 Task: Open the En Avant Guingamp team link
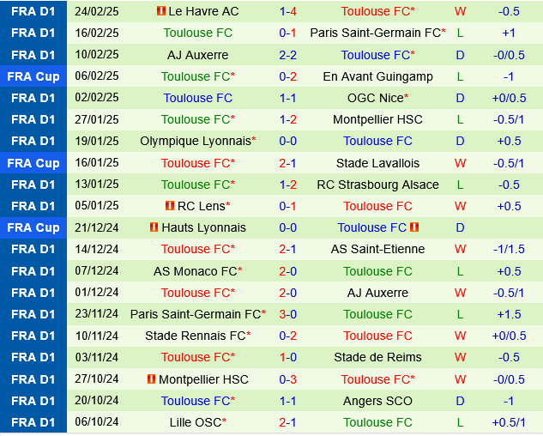pos(377,76)
